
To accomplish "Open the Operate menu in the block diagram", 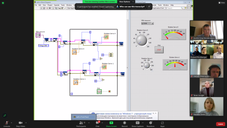I will (x=57, y=5).
